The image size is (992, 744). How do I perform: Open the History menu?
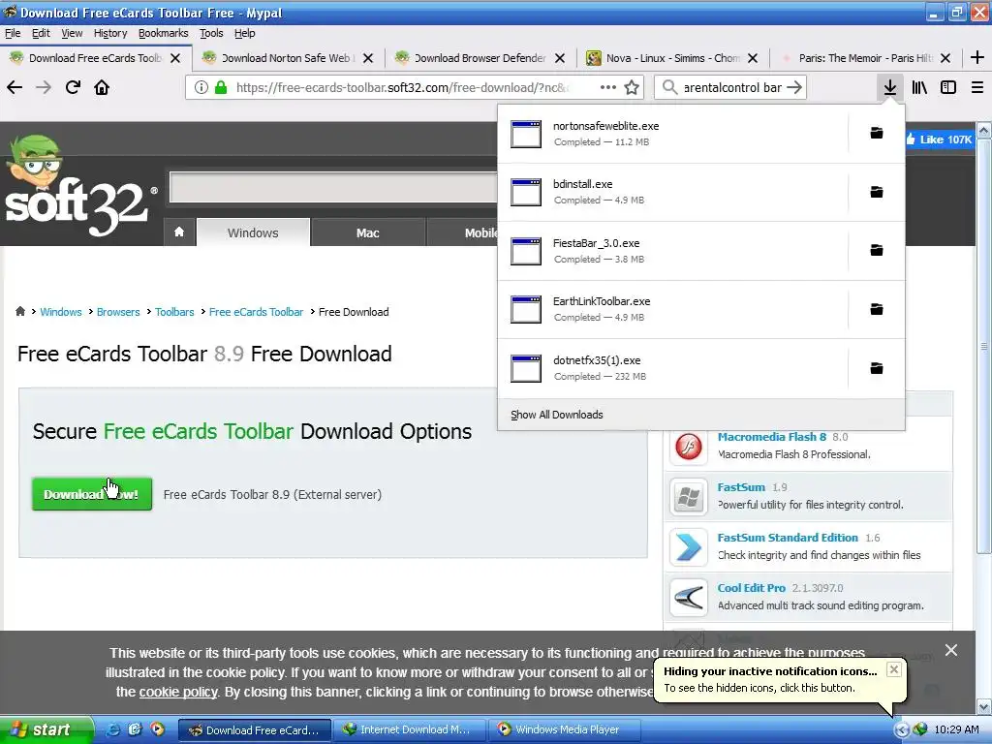110,33
